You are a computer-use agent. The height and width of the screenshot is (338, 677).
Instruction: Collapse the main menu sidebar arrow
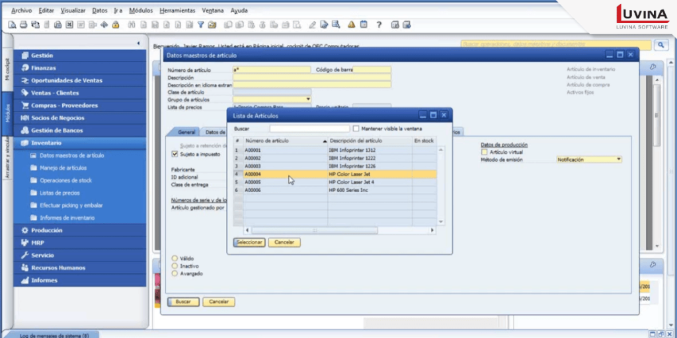click(x=138, y=43)
